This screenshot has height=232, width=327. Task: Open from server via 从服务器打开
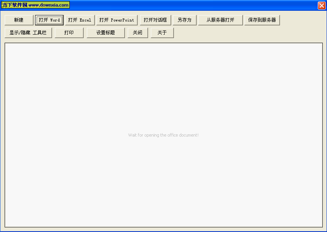point(221,20)
